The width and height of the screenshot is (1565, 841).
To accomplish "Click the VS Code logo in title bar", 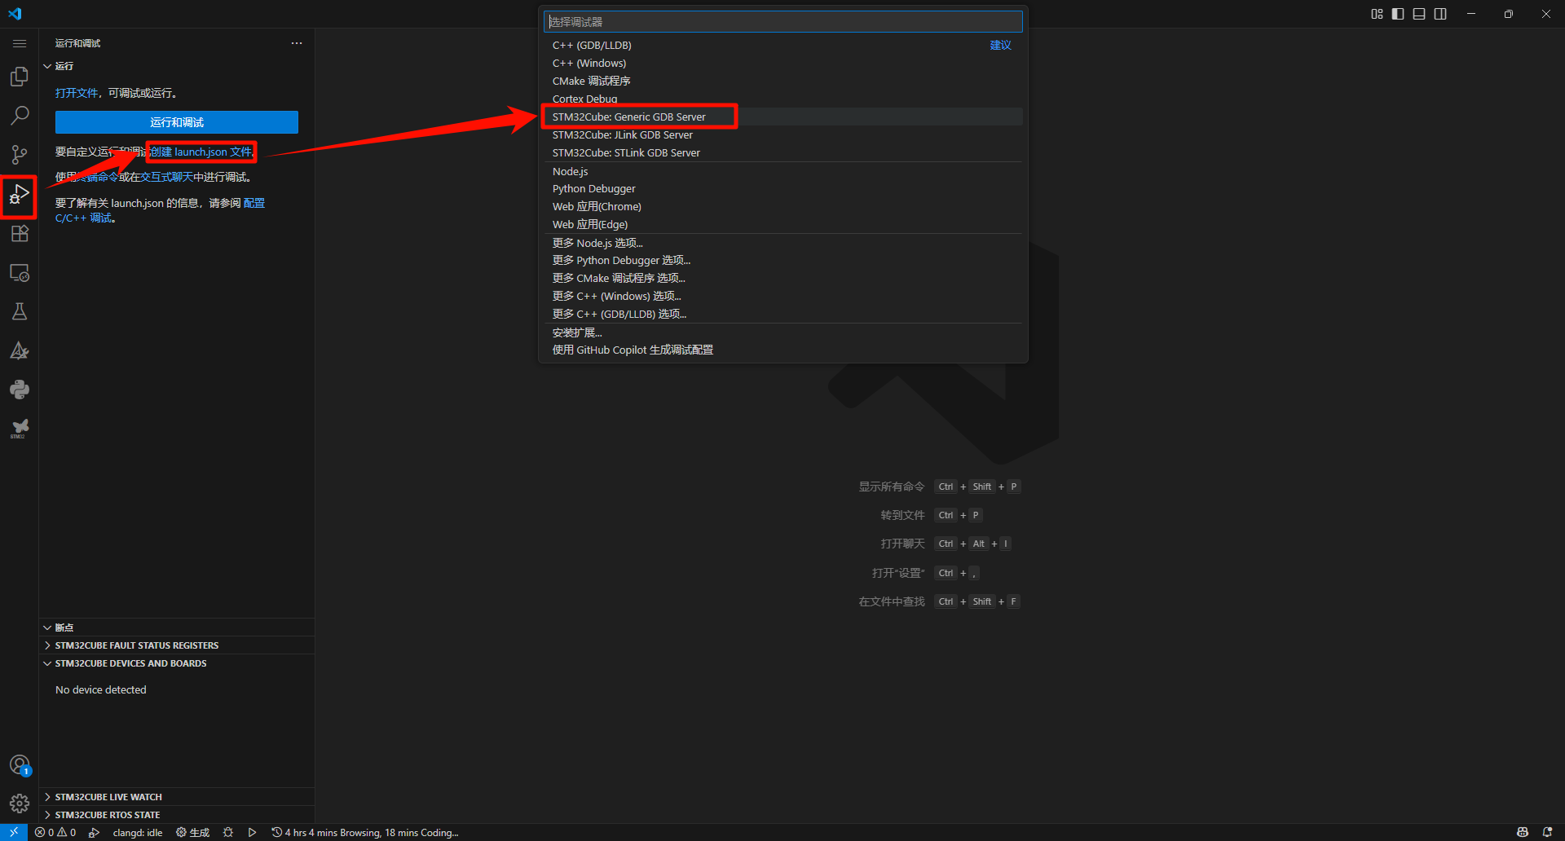I will pos(15,14).
